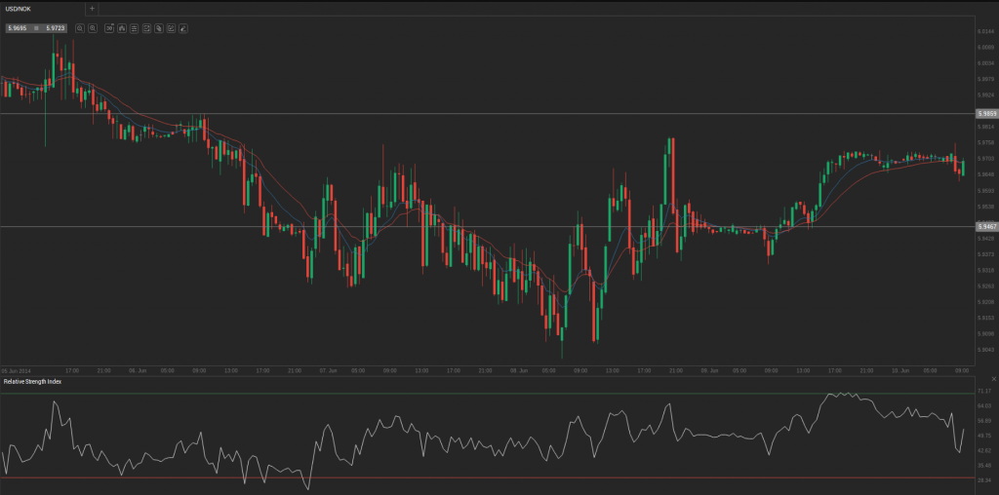Click the zoom in magnifier icon
999x495 pixels.
(93, 28)
